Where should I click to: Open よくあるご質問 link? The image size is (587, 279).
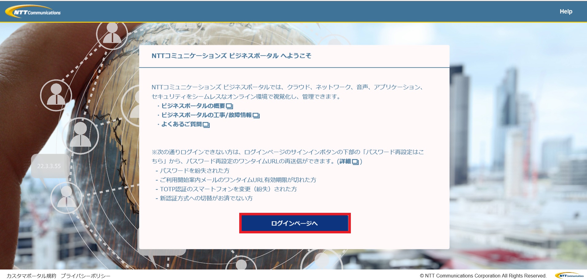185,124
